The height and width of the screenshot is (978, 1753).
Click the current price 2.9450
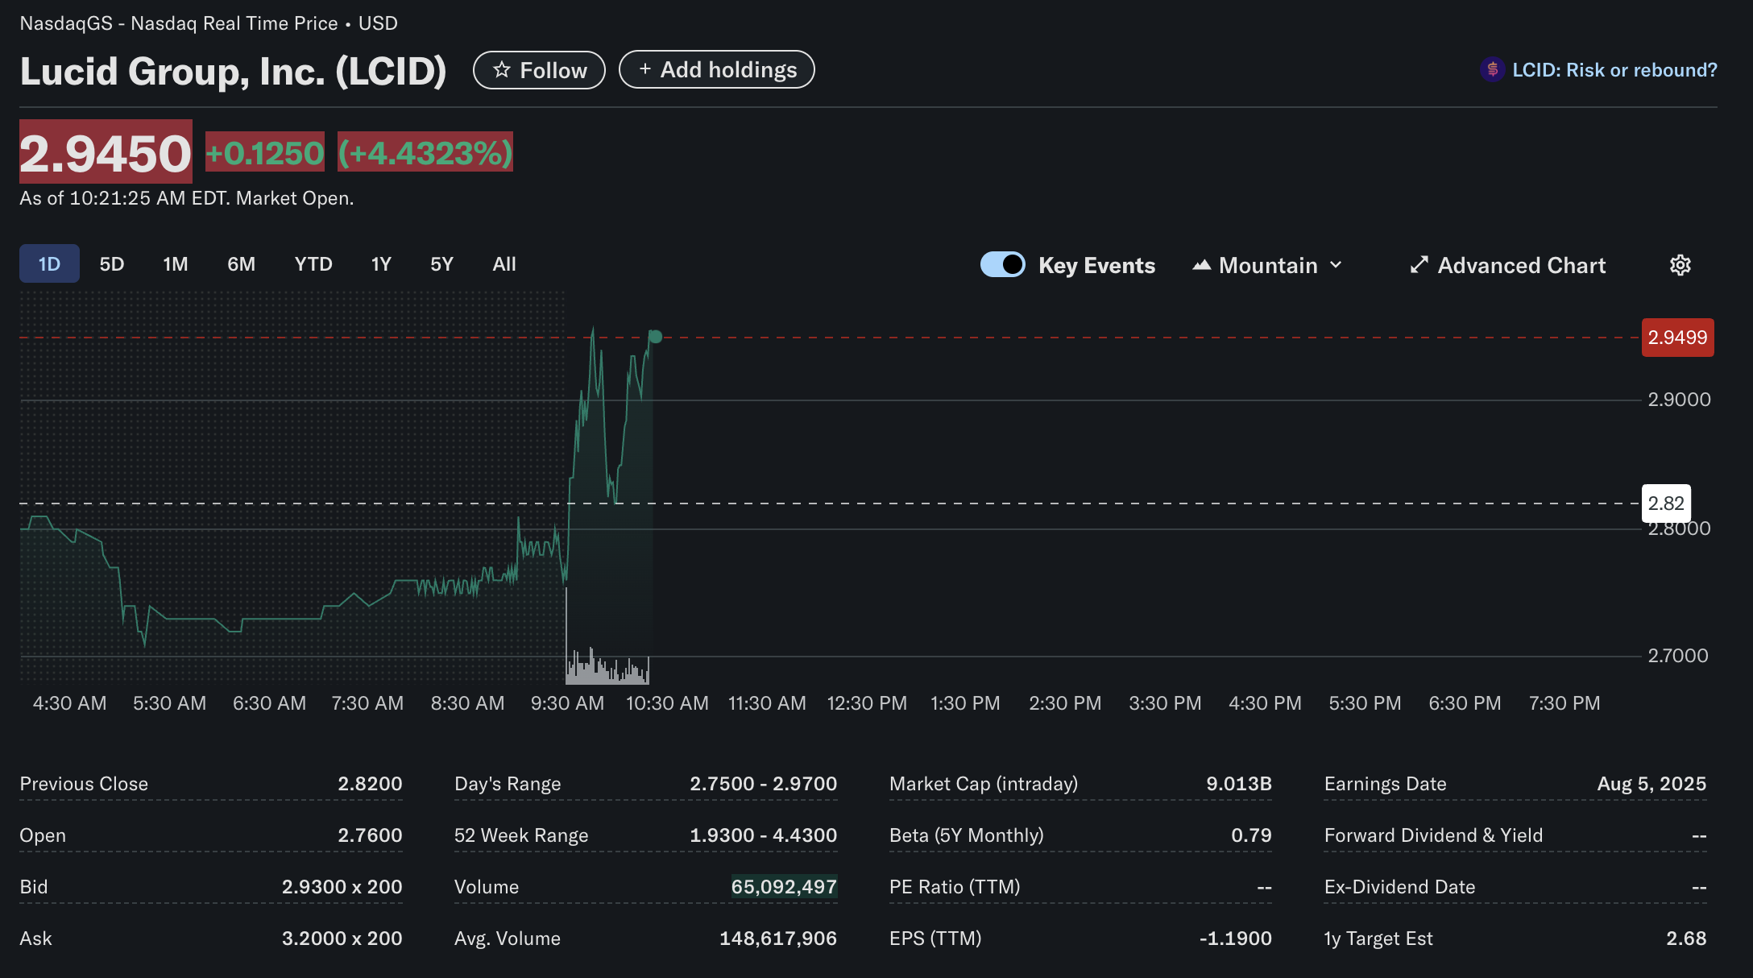(x=106, y=152)
